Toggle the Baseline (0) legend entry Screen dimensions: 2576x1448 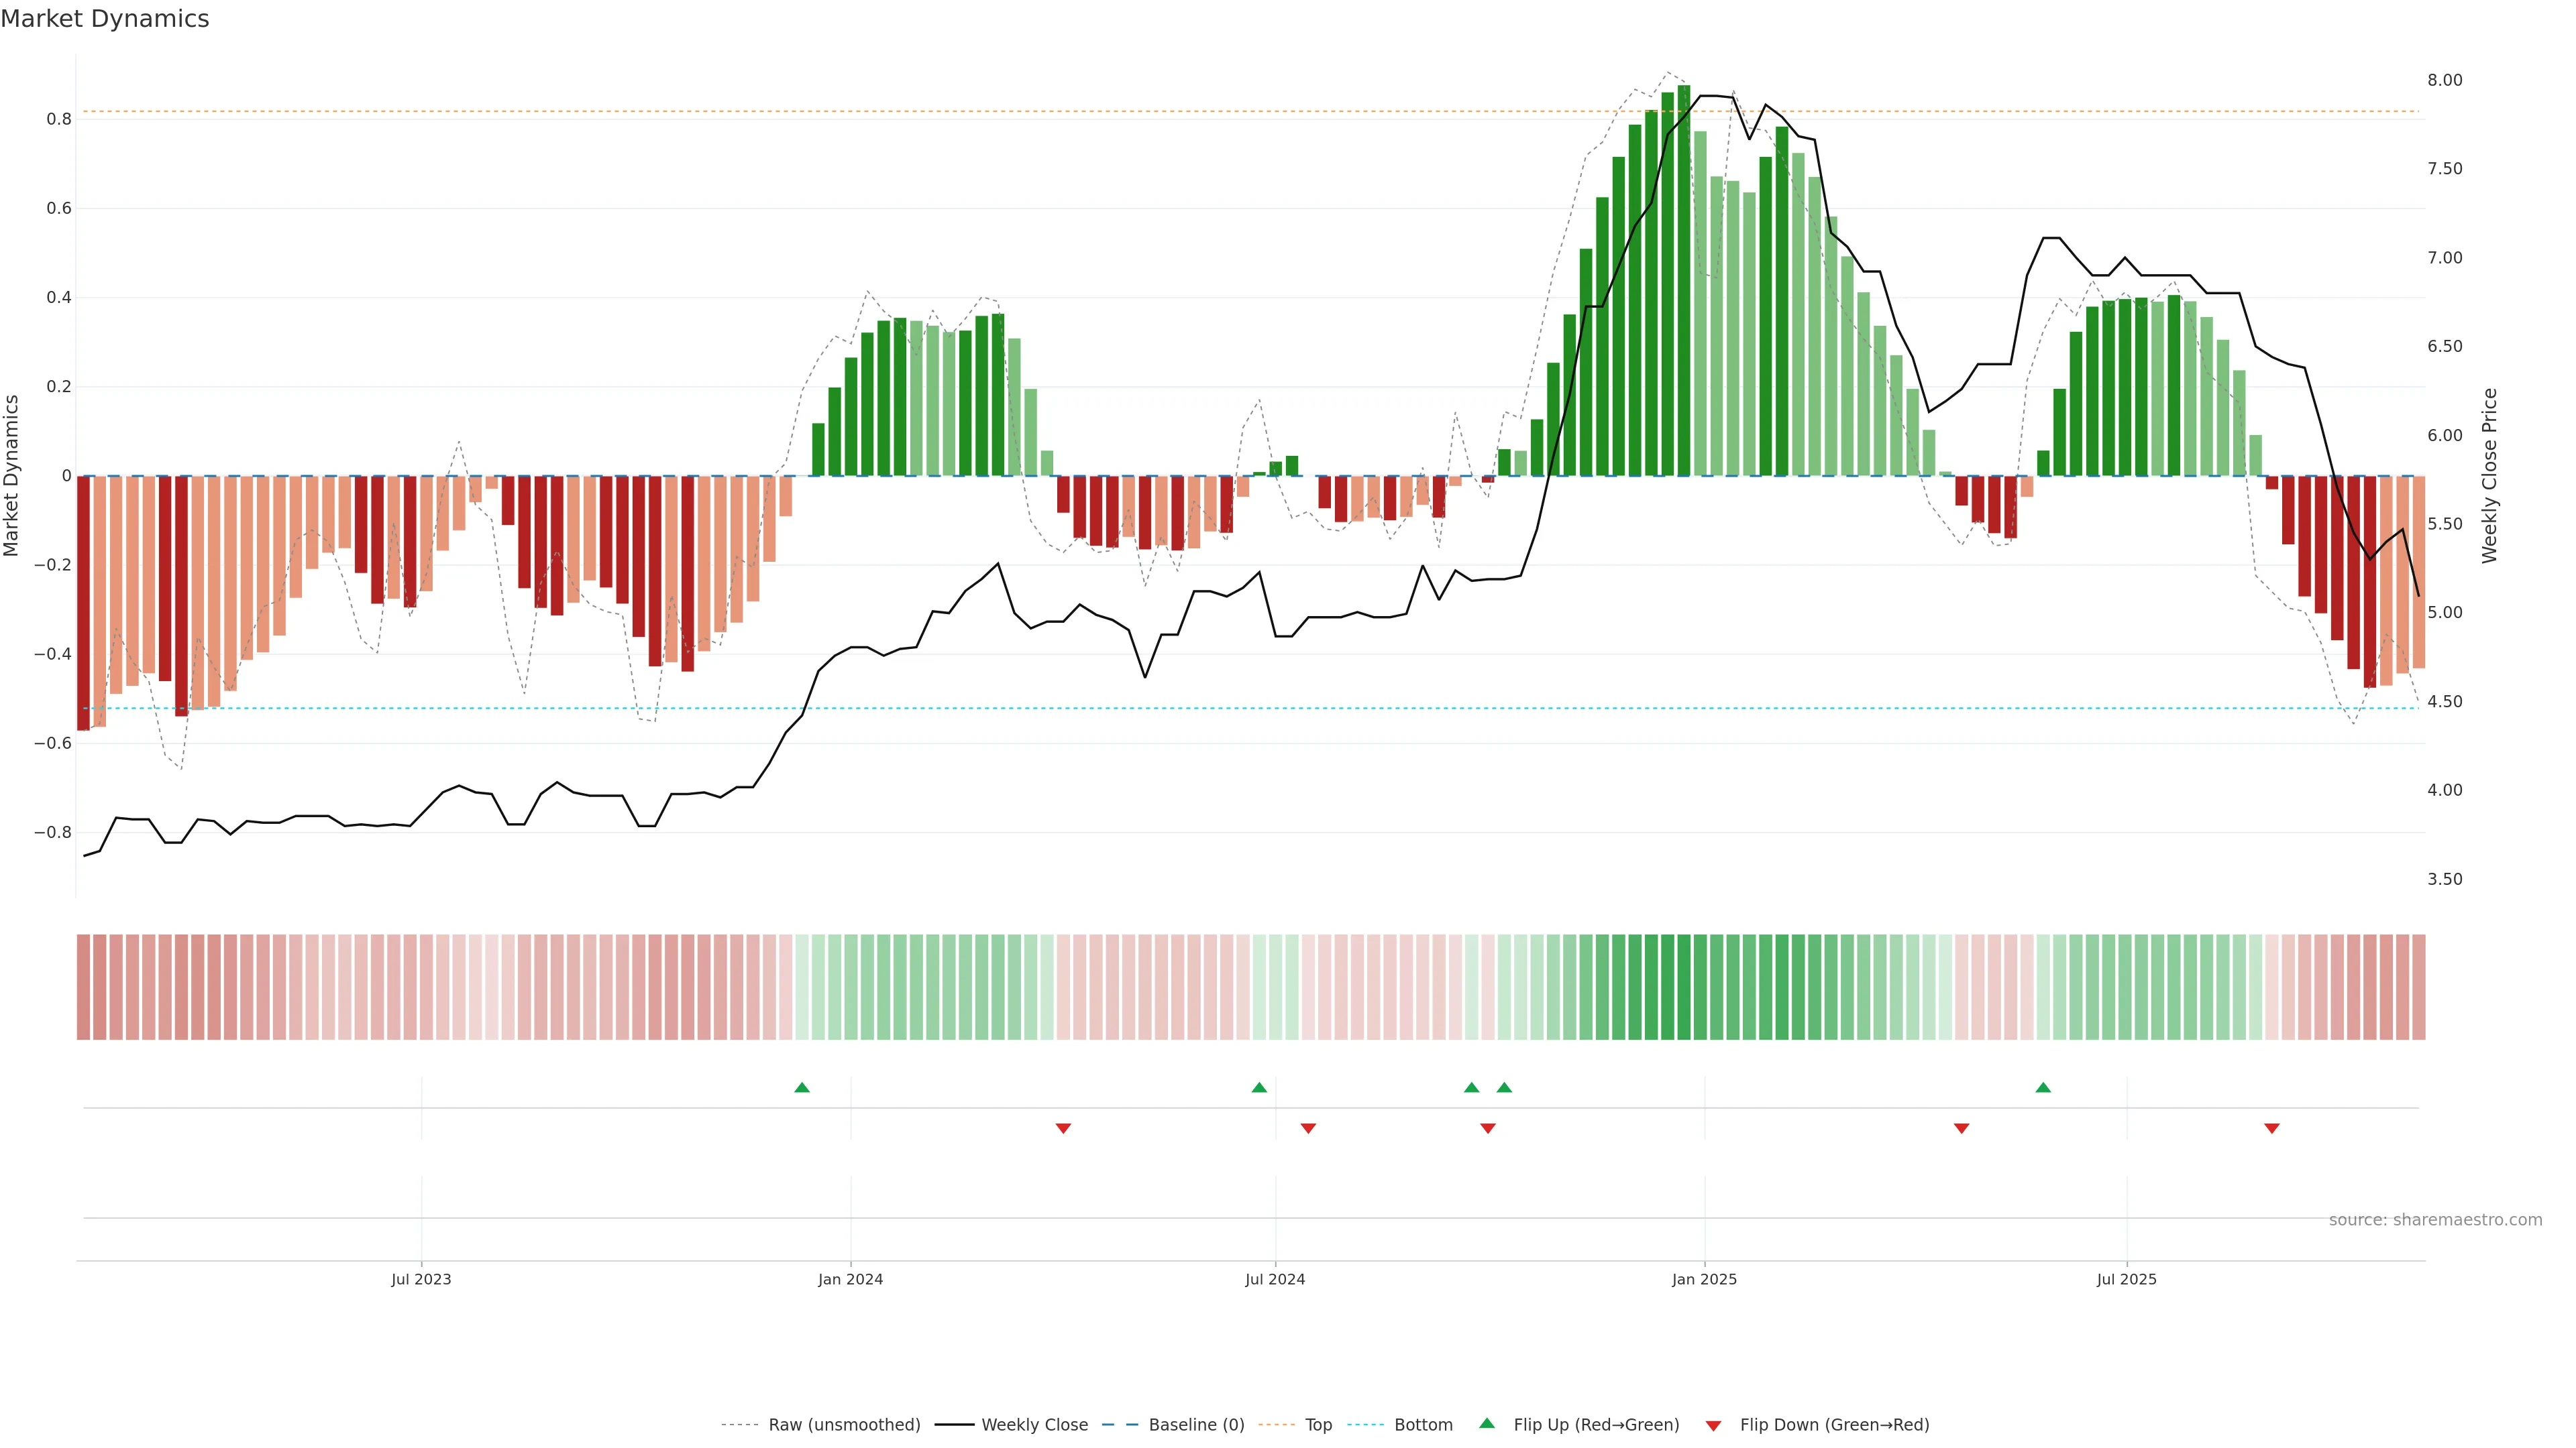[x=1196, y=1425]
